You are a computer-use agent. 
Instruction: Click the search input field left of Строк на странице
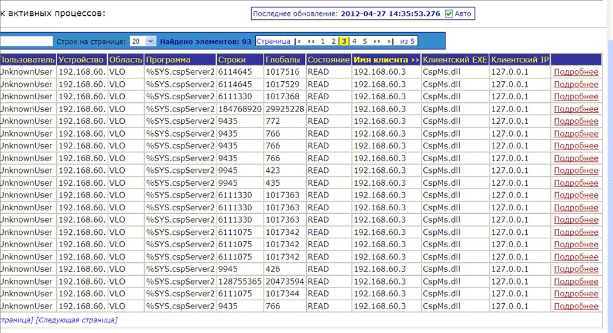point(26,41)
